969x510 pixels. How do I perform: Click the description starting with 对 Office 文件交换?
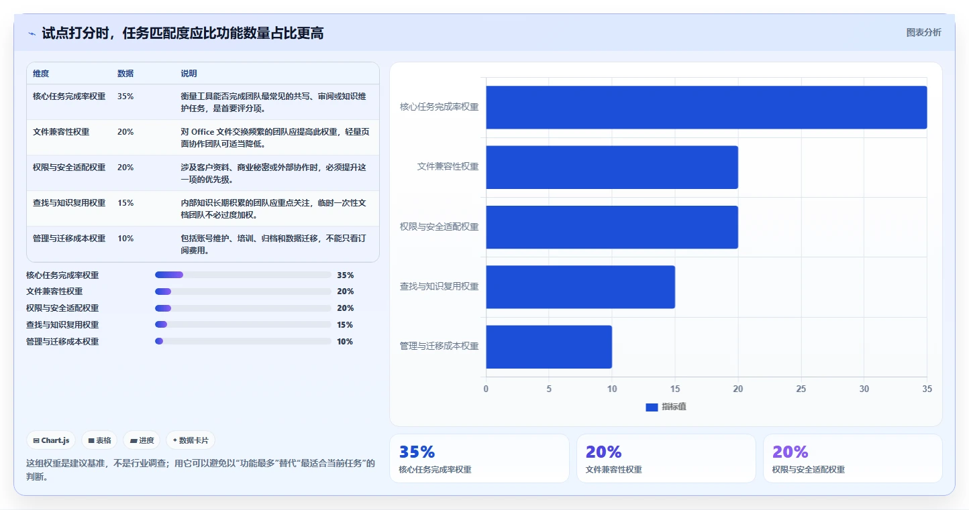click(x=275, y=137)
